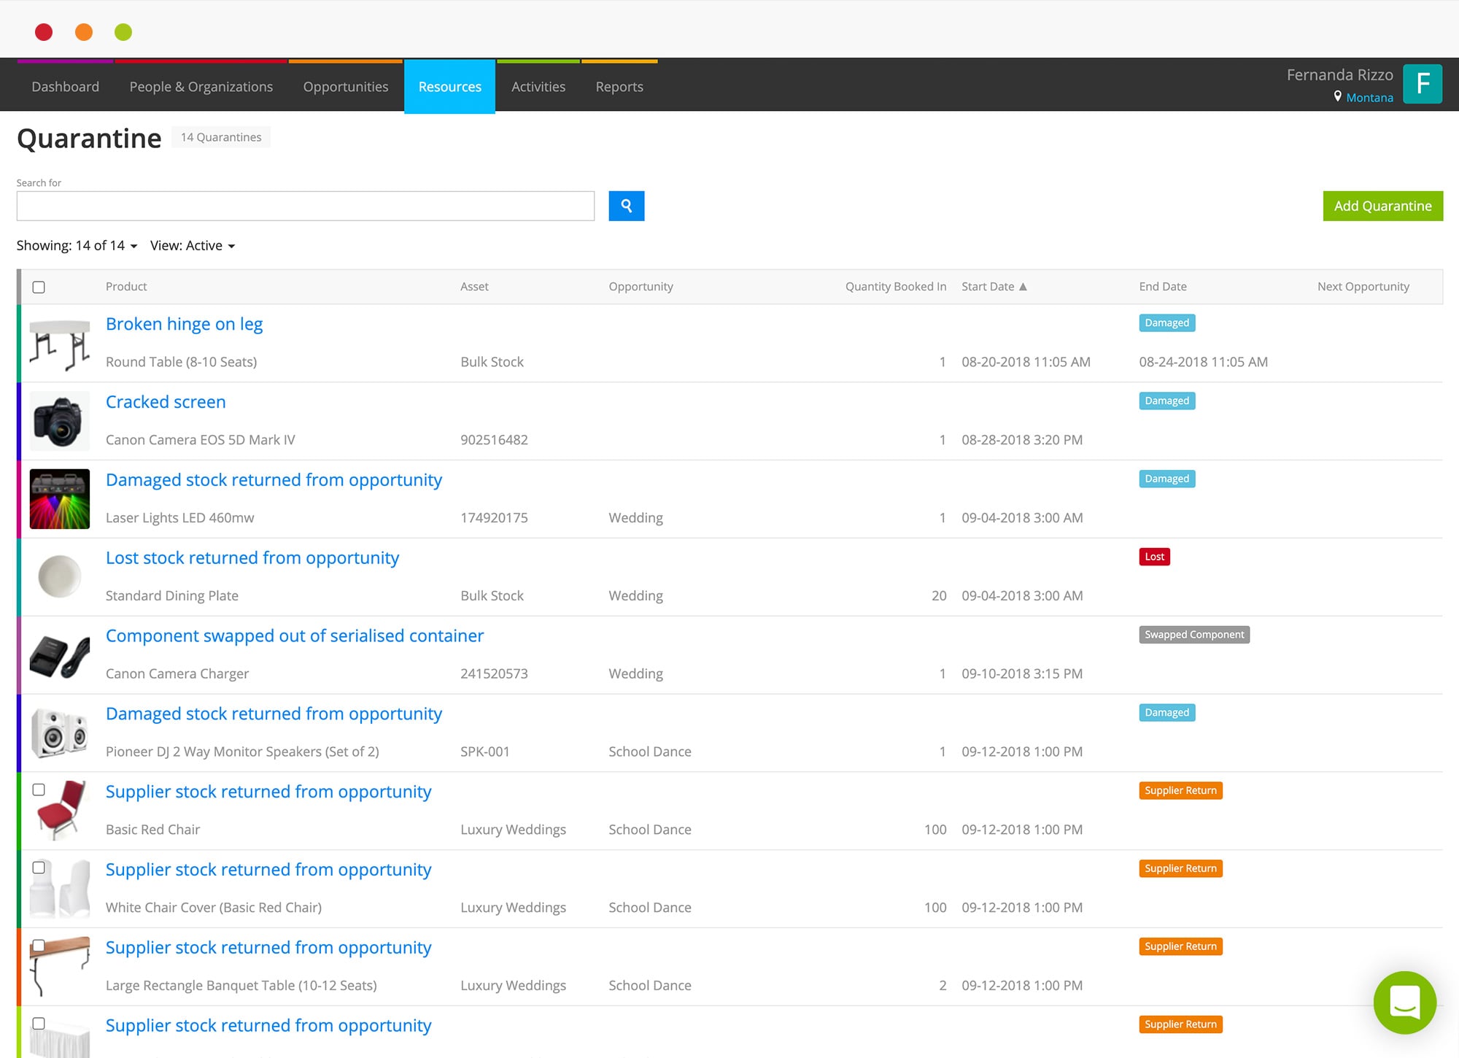Image resolution: width=1459 pixels, height=1058 pixels.
Task: Check the Large Rectangle Banquet Table checkbox
Action: coord(39,946)
